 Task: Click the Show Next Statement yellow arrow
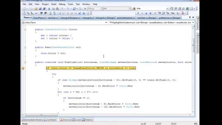coord(155,13)
